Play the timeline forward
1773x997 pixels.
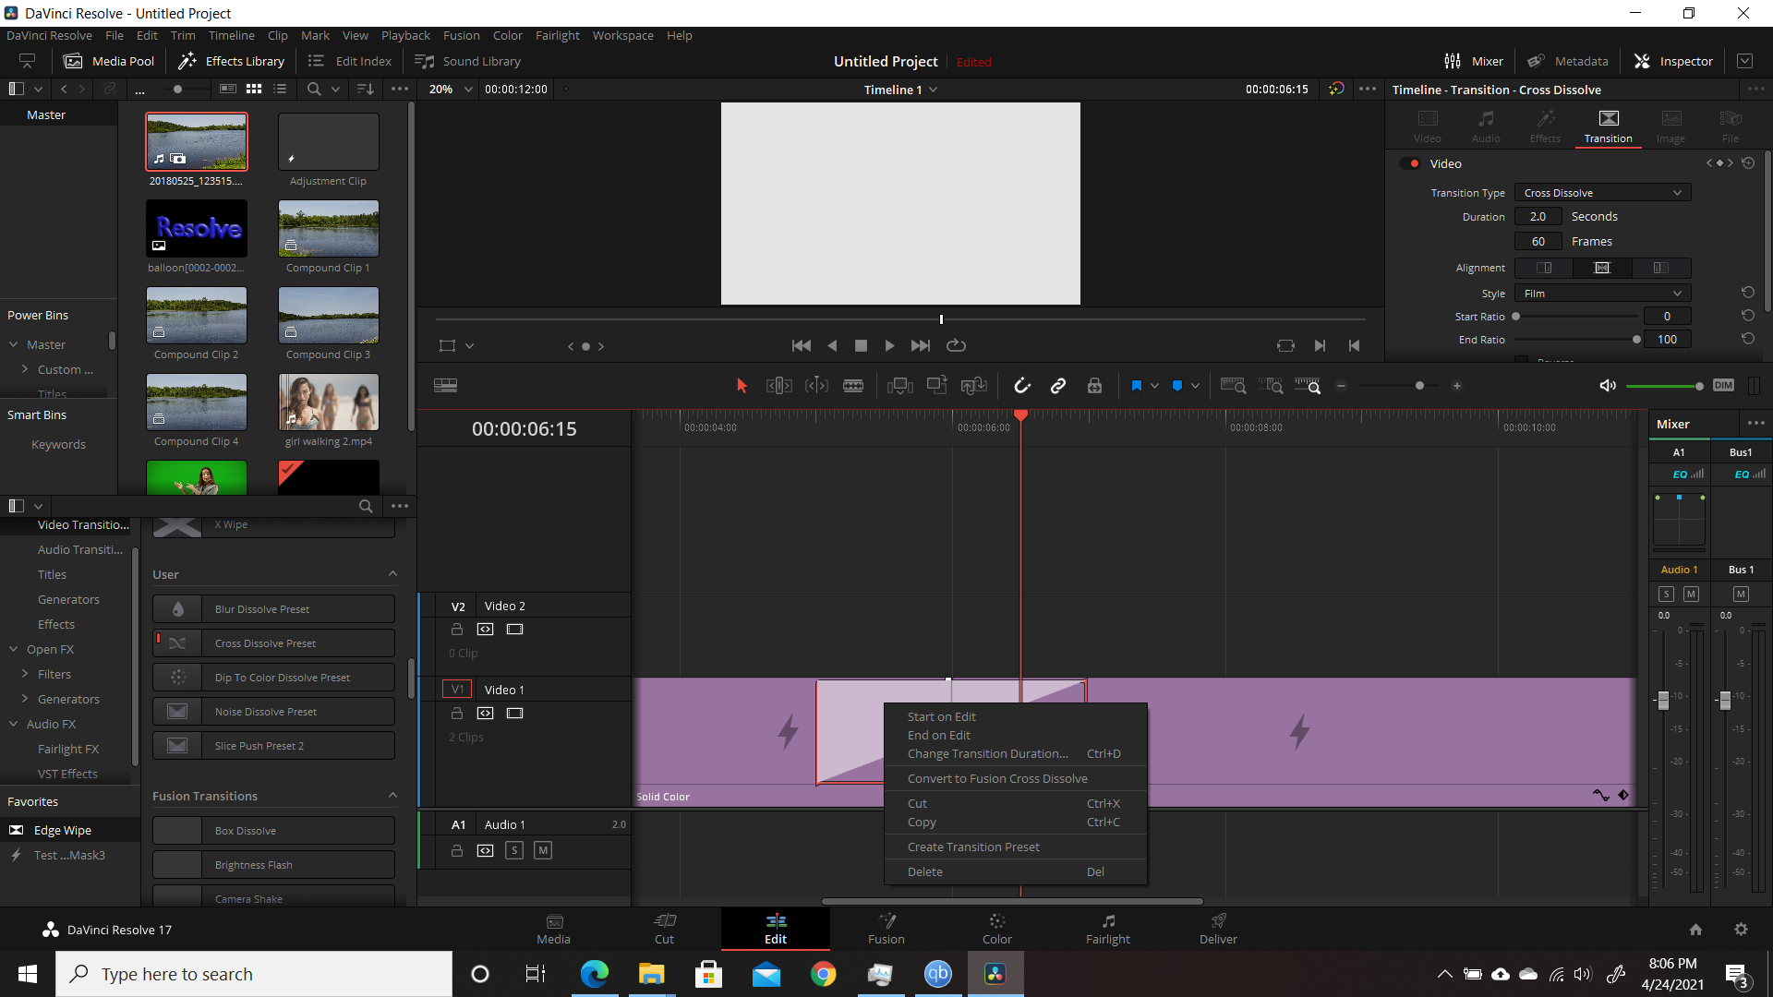point(889,345)
